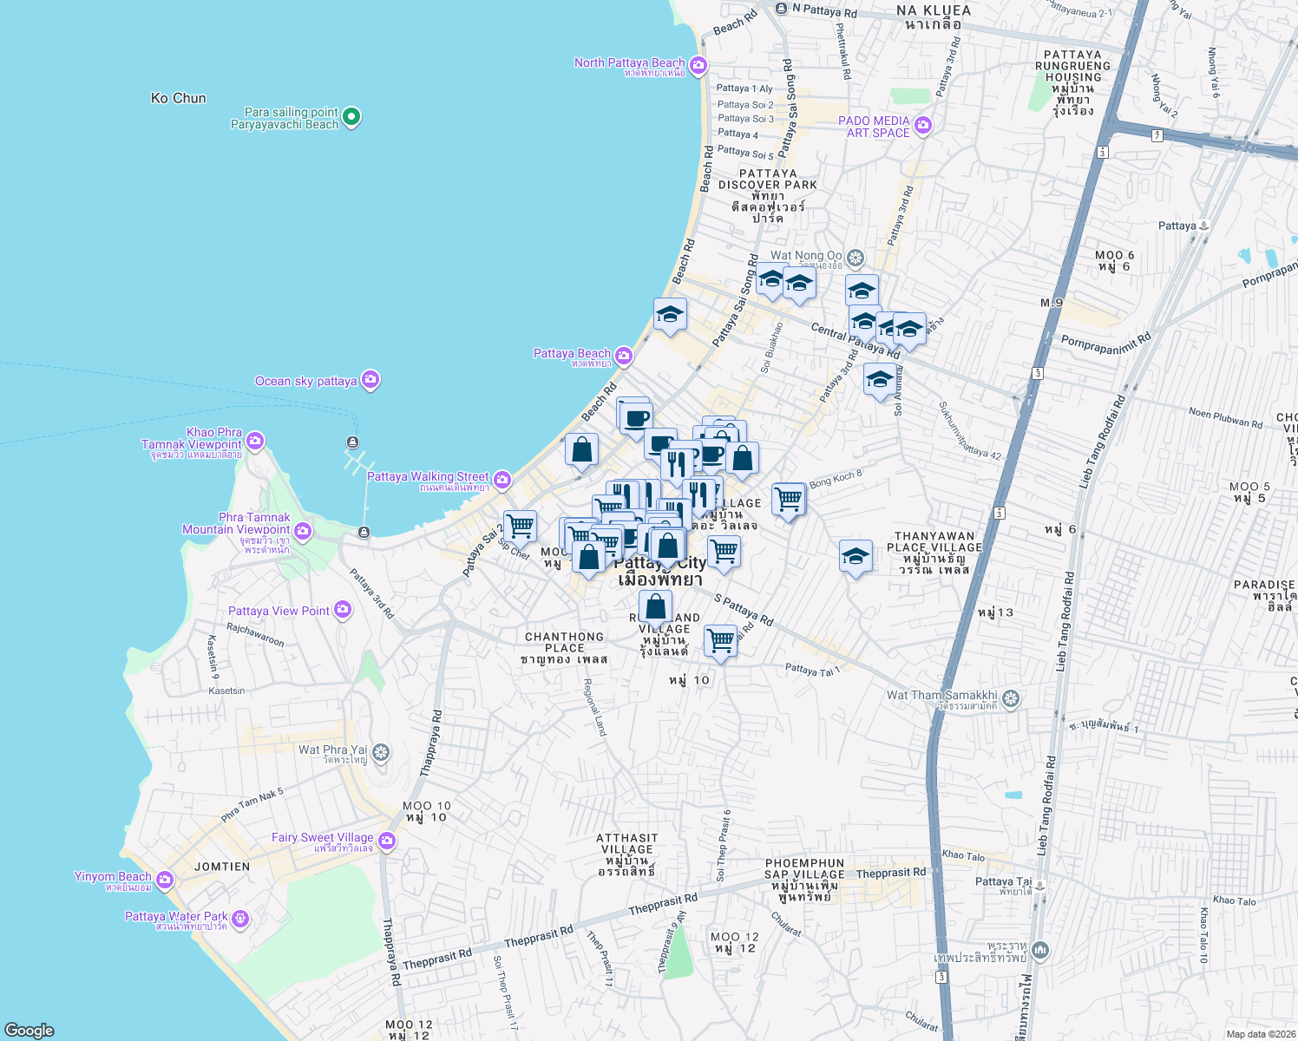This screenshot has width=1298, height=1041.
Task: Open the North Pattaya Beach camera marker
Action: click(698, 66)
